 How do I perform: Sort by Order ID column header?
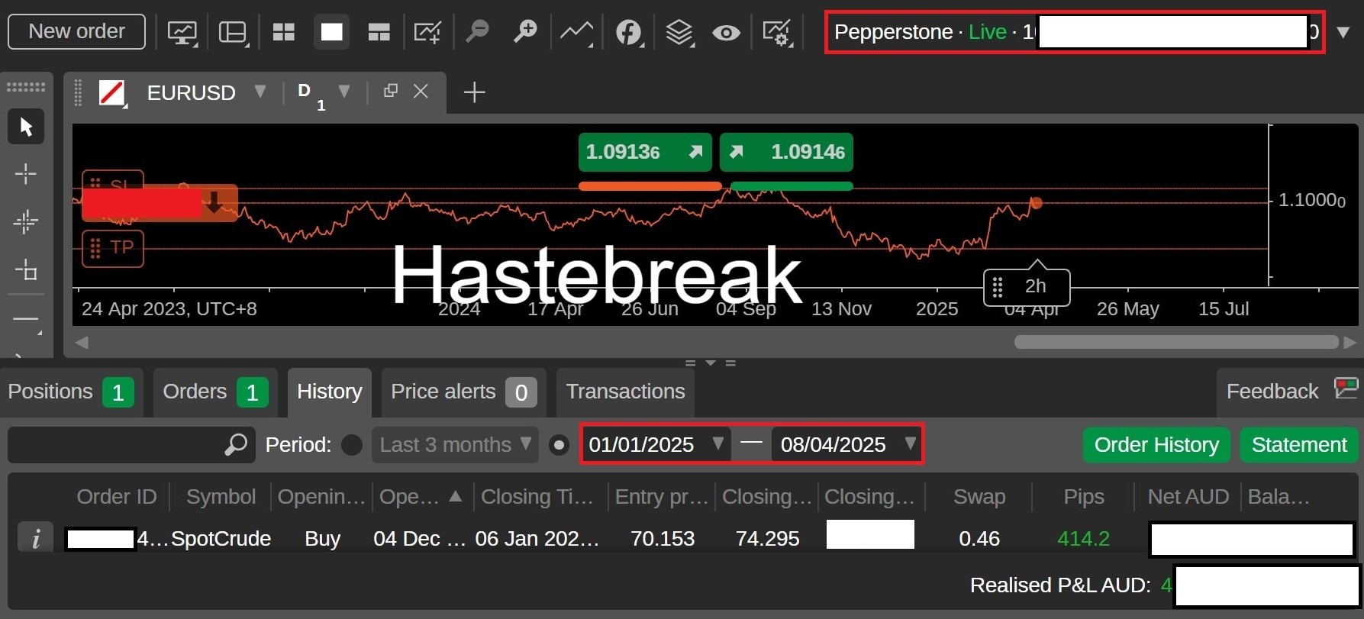click(x=117, y=497)
